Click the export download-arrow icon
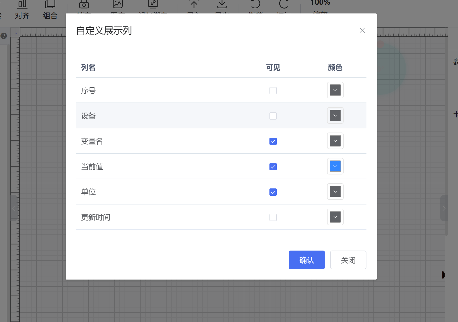458x322 pixels. tap(222, 4)
